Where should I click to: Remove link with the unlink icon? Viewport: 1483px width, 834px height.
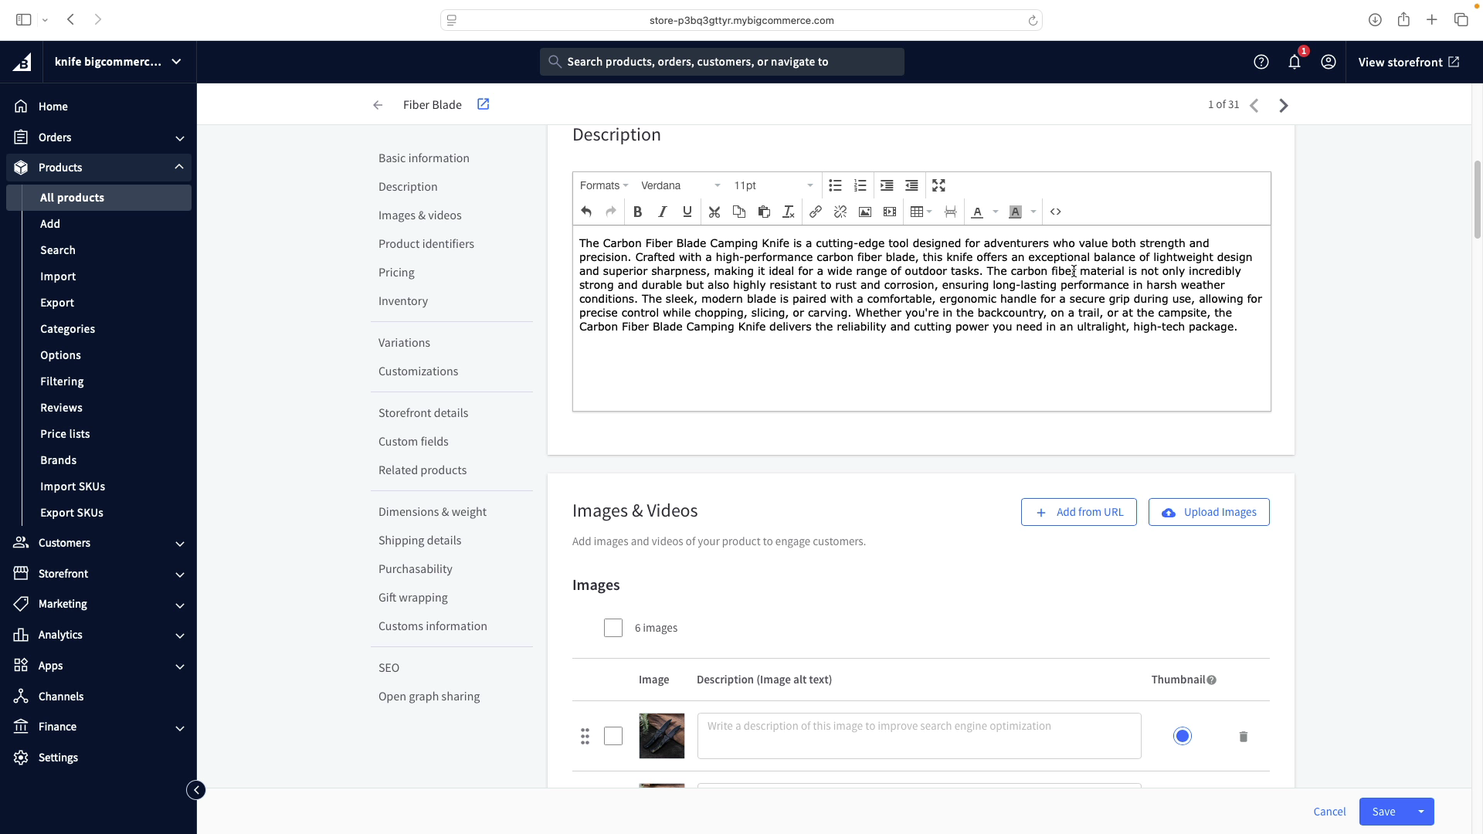(x=840, y=212)
